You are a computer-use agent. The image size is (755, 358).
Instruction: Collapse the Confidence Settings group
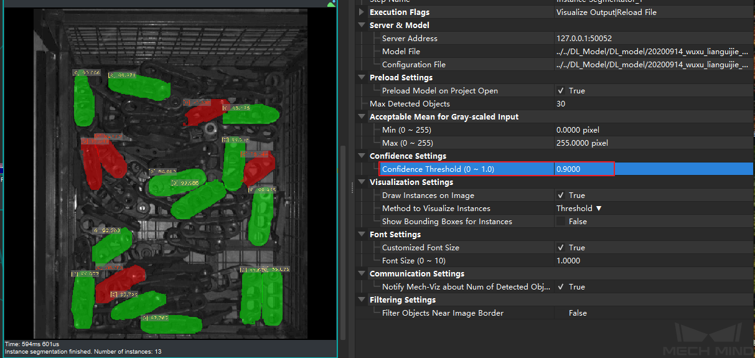click(x=362, y=156)
